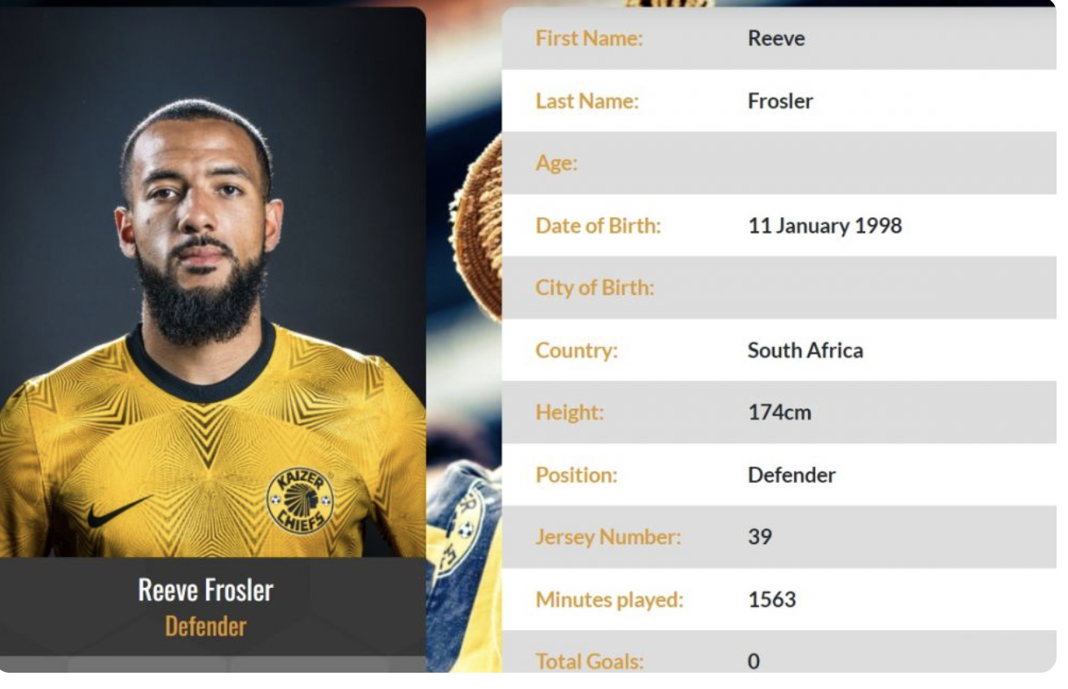The image size is (1068, 689).
Task: Click the Total Goals label
Action: pos(589,661)
